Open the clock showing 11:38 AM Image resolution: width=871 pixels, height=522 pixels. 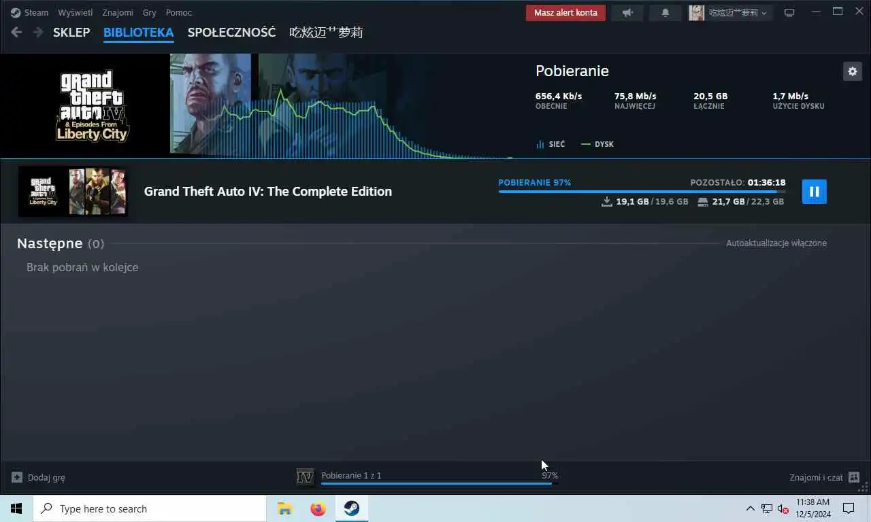[x=813, y=508]
